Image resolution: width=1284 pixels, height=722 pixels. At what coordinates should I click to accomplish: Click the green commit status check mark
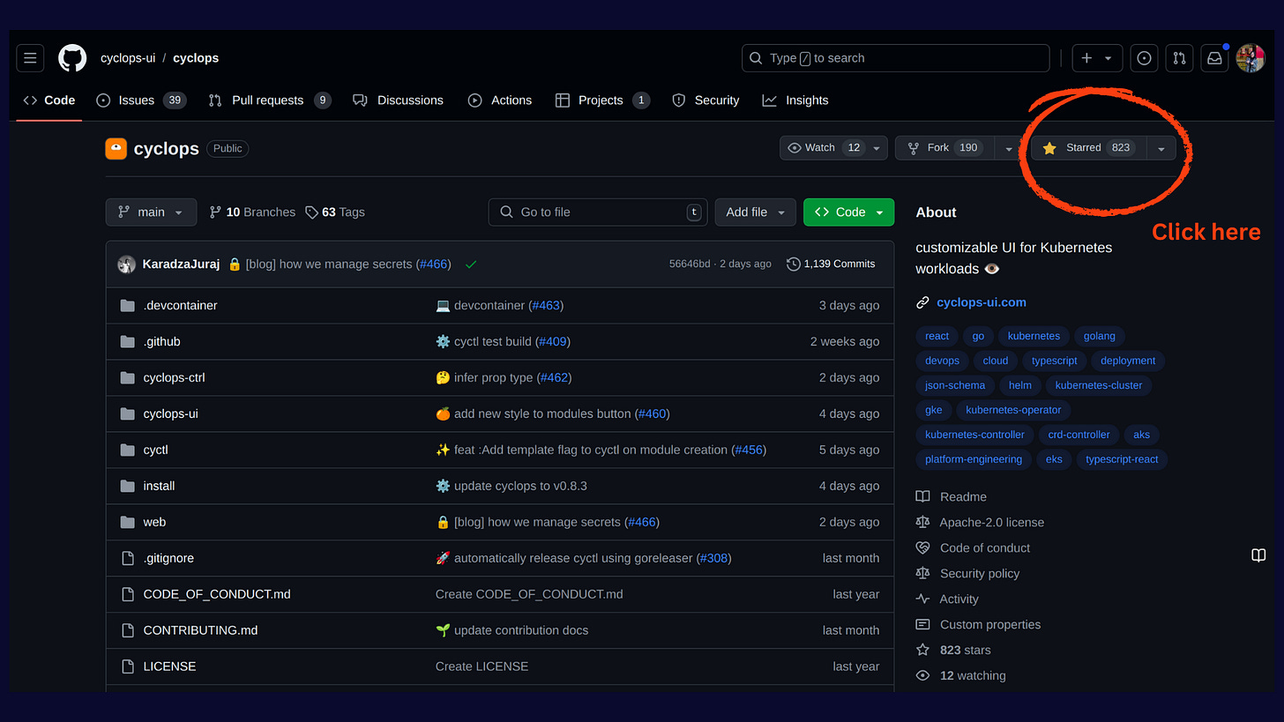471,264
